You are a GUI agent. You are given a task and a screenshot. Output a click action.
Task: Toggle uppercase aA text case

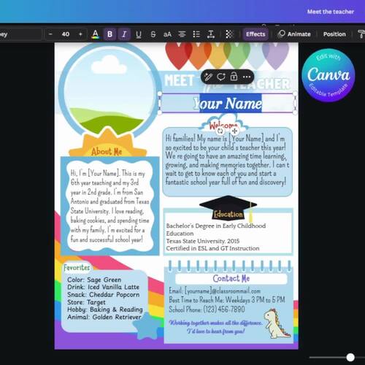tap(167, 34)
